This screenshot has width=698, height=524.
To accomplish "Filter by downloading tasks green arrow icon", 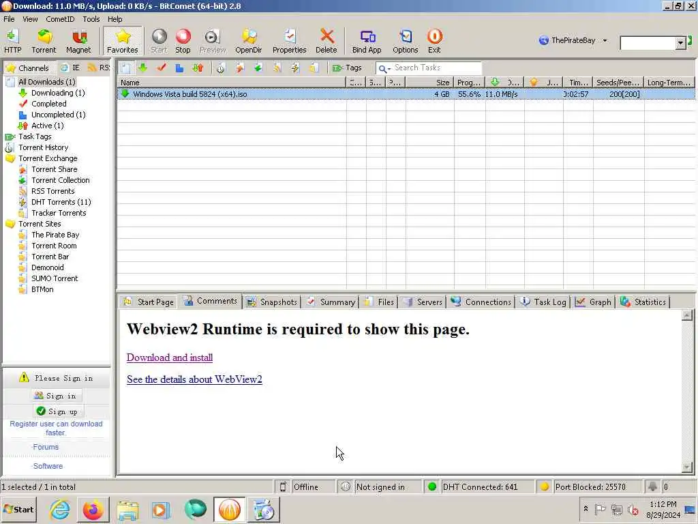I will (143, 68).
